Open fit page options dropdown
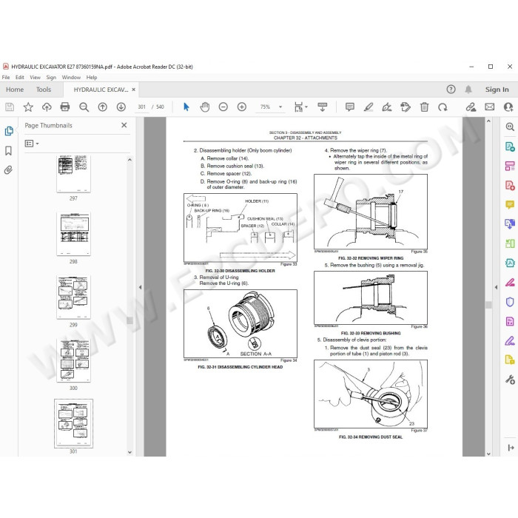518x518 pixels. [x=300, y=107]
